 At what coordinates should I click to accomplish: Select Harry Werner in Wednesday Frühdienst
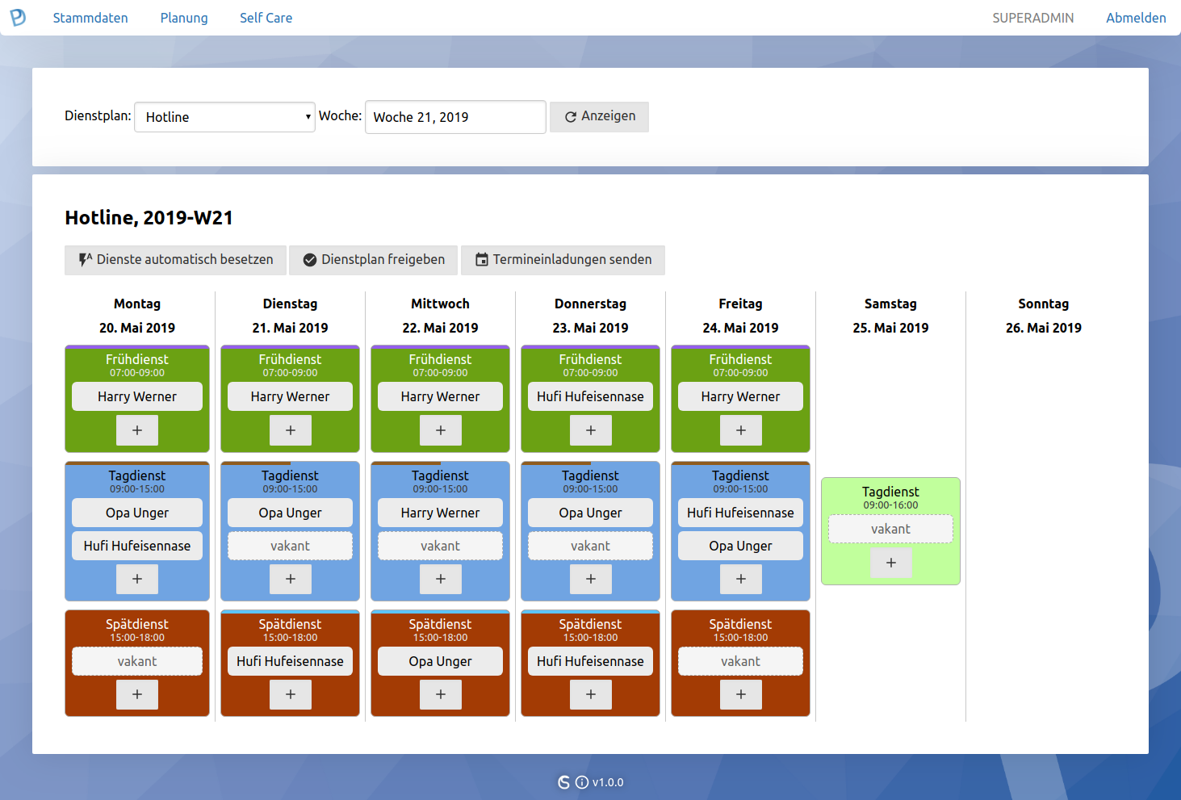441,396
